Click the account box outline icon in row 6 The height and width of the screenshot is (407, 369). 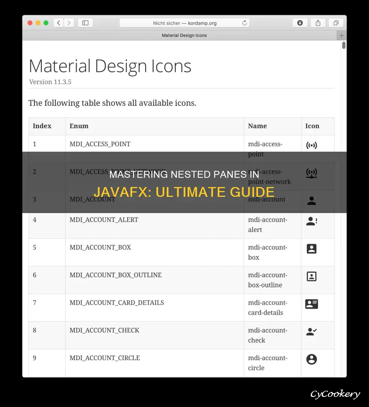click(311, 276)
